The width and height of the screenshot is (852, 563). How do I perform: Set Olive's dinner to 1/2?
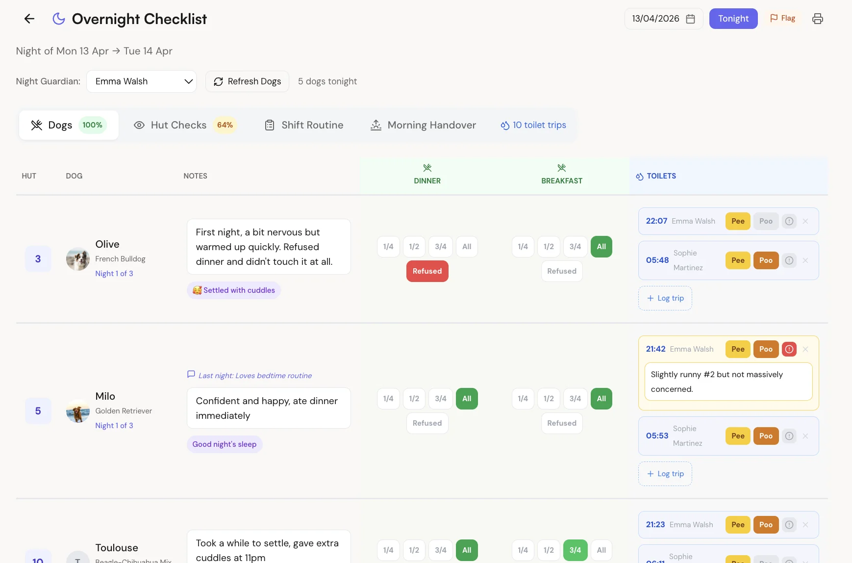point(414,247)
